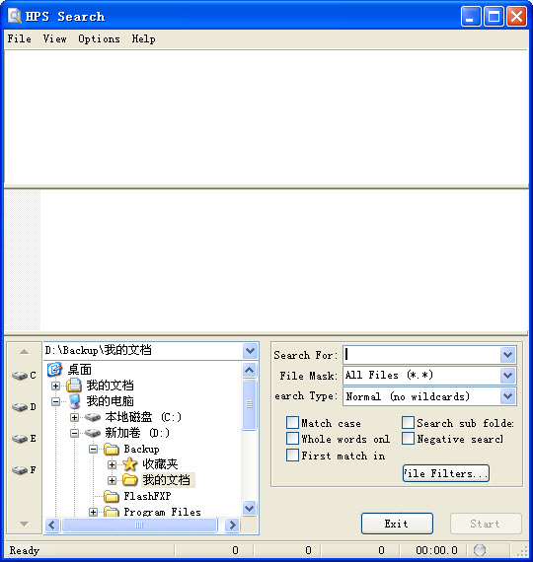Focus the Search For text field
This screenshot has width=533, height=562.
(421, 355)
